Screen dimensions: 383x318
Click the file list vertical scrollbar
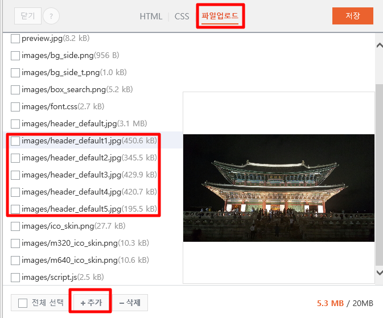(x=380, y=175)
